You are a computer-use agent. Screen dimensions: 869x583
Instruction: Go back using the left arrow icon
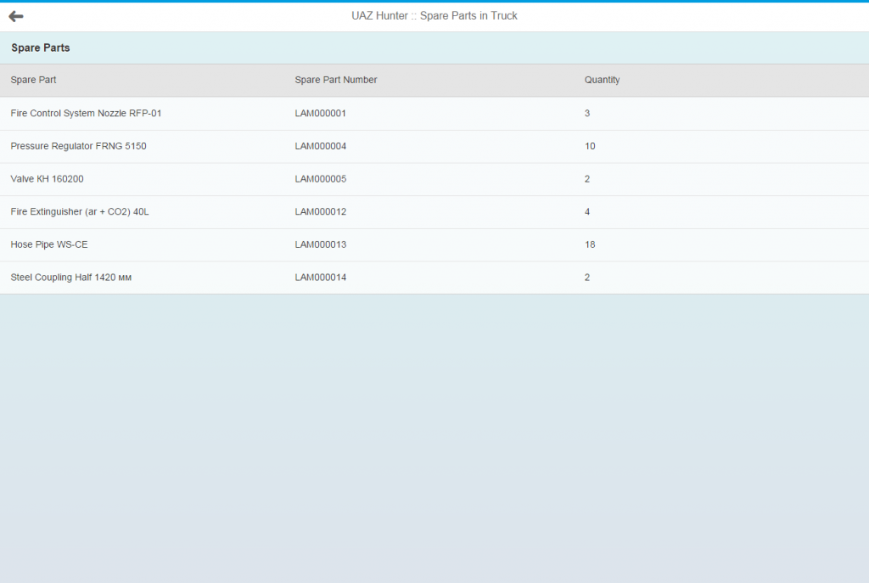(16, 16)
